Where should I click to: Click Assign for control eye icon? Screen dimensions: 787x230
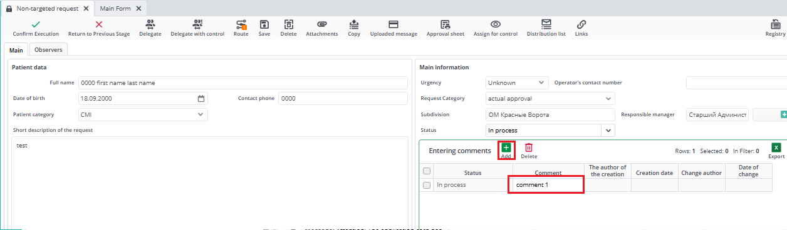coord(495,24)
